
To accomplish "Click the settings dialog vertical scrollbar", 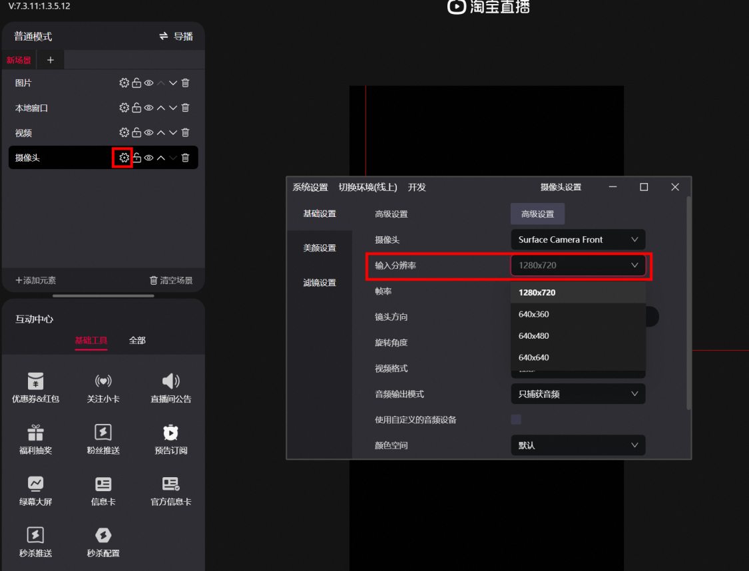I will (688, 303).
